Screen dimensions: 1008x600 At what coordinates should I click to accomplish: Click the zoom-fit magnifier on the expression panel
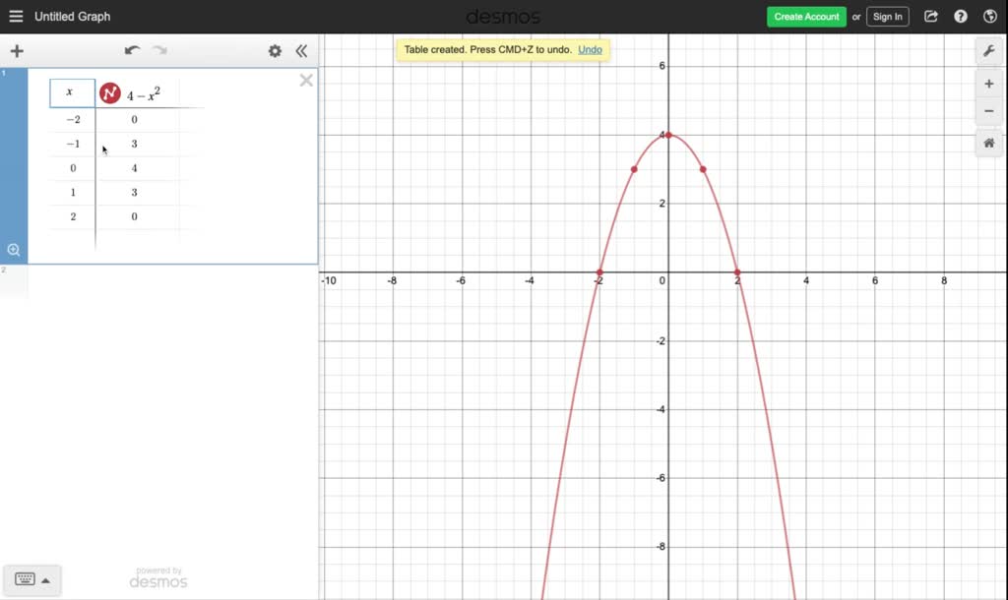(14, 249)
